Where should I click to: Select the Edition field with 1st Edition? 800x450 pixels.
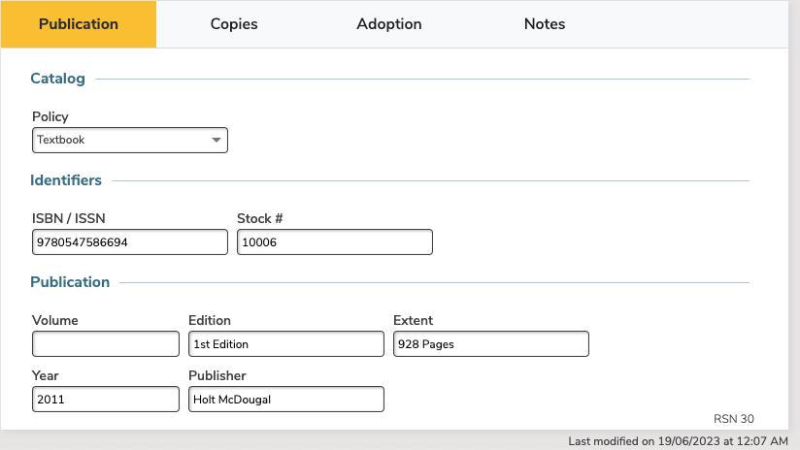click(x=286, y=344)
